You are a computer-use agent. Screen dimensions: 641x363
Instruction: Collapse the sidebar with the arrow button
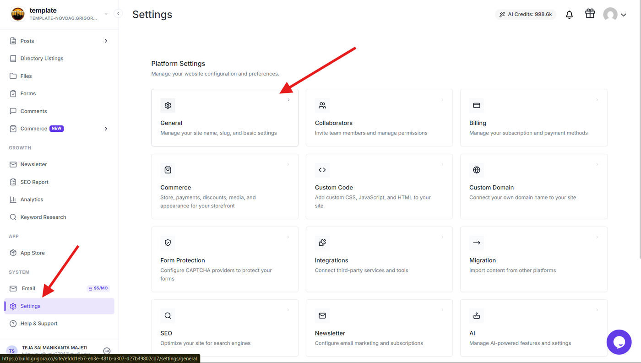(x=118, y=14)
